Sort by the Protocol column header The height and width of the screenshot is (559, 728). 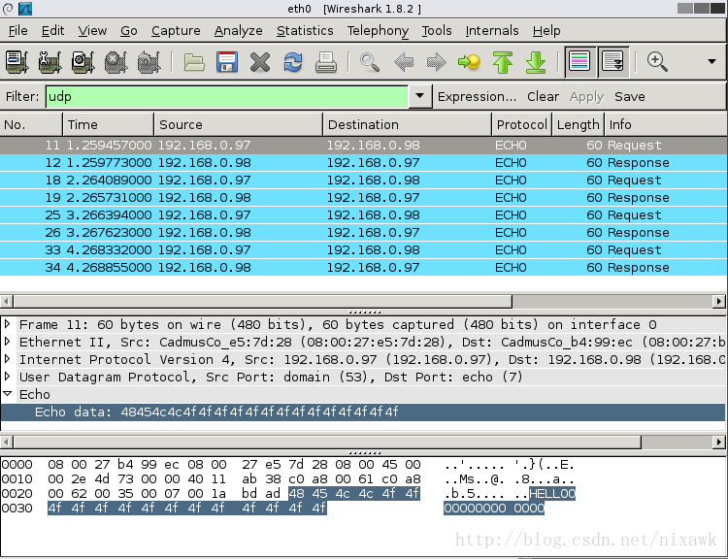[x=522, y=124]
